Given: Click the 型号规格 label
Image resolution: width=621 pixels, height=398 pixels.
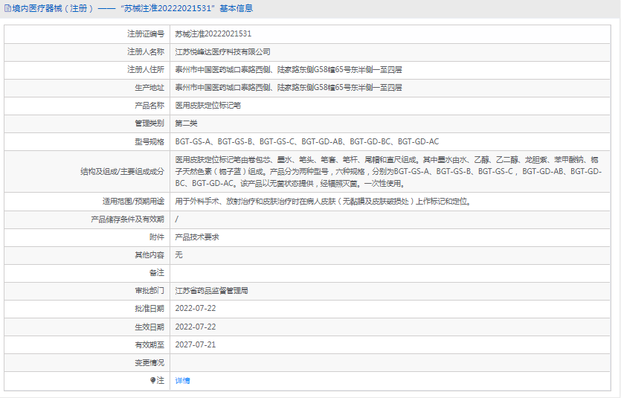Looking at the screenshot, I should 149,141.
